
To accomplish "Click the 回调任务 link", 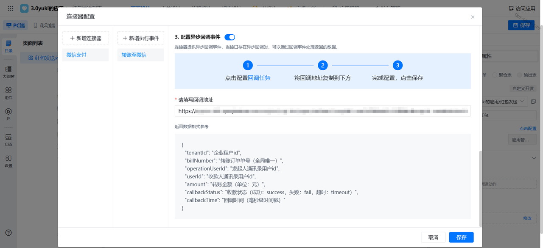I will pyautogui.click(x=259, y=78).
